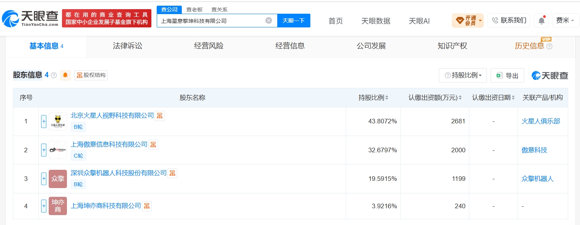Open 天眼AI in the top navigation
Screen dimensions: 580x225
(419, 21)
